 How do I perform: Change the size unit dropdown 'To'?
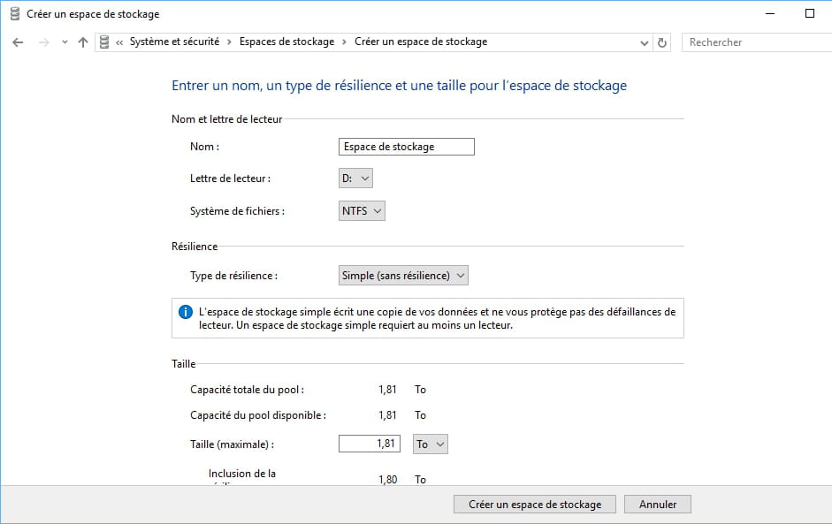431,444
